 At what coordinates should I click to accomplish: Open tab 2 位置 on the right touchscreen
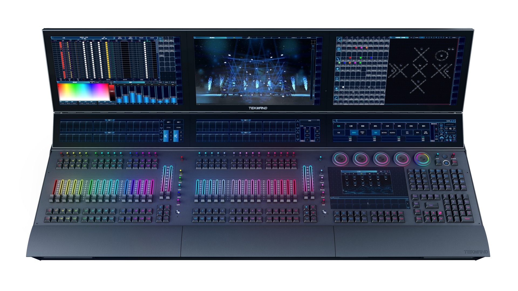coord(351,126)
